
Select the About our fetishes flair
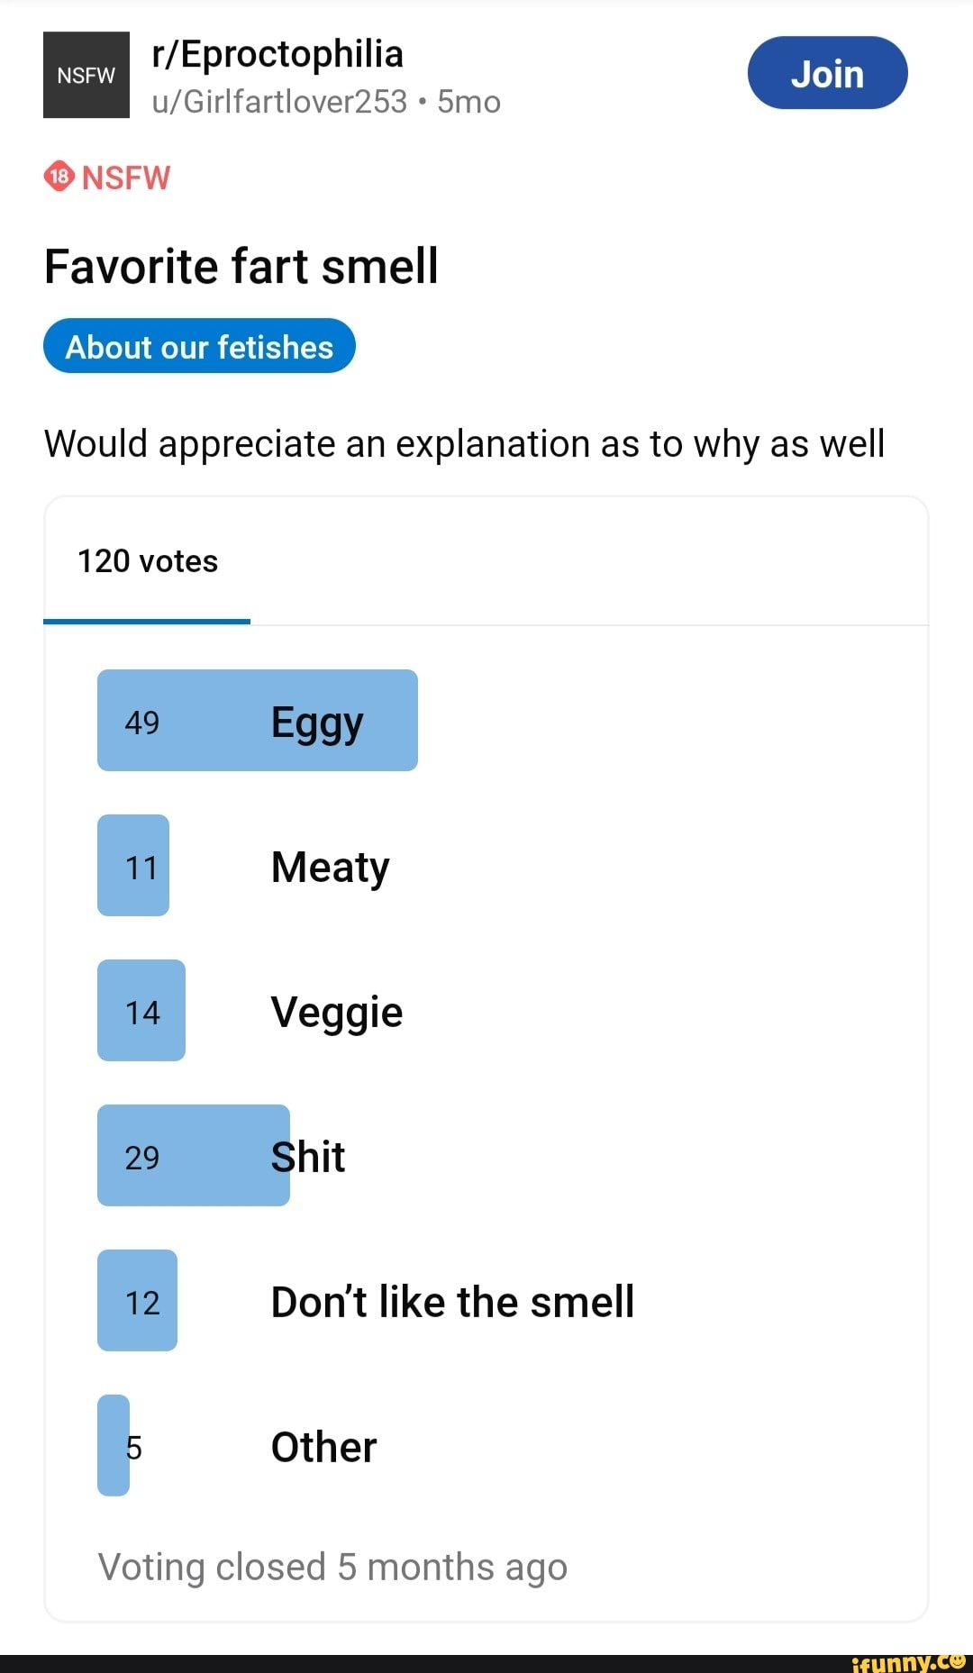[x=199, y=347]
